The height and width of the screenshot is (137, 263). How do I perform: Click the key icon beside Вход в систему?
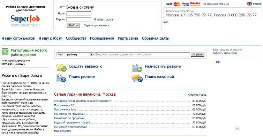click(62, 7)
